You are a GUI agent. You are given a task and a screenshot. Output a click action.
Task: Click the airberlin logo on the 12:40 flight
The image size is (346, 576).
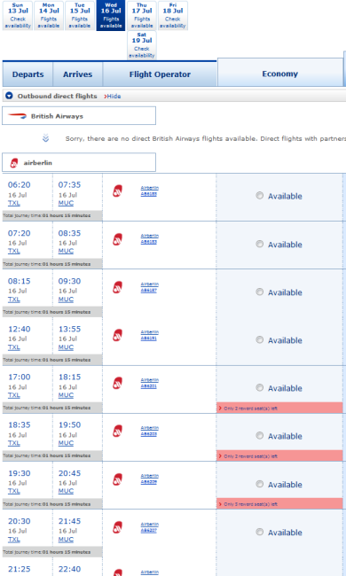click(x=117, y=335)
